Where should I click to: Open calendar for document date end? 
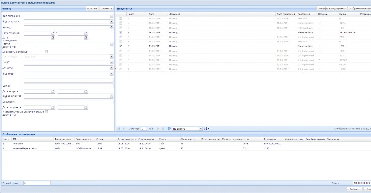click(x=86, y=107)
